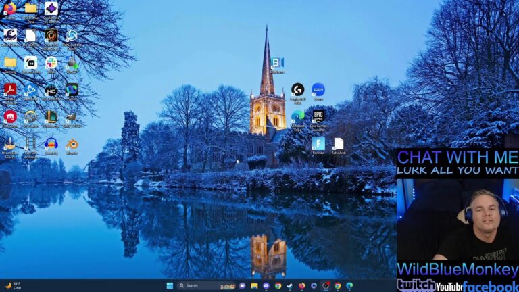Switch to OBS Studio in the taskbar
Screen dimensions: 519x292
pos(326,285)
